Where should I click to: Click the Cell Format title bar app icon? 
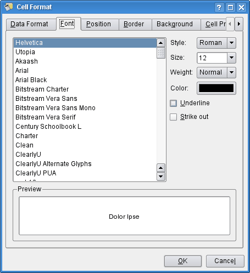[8, 7]
